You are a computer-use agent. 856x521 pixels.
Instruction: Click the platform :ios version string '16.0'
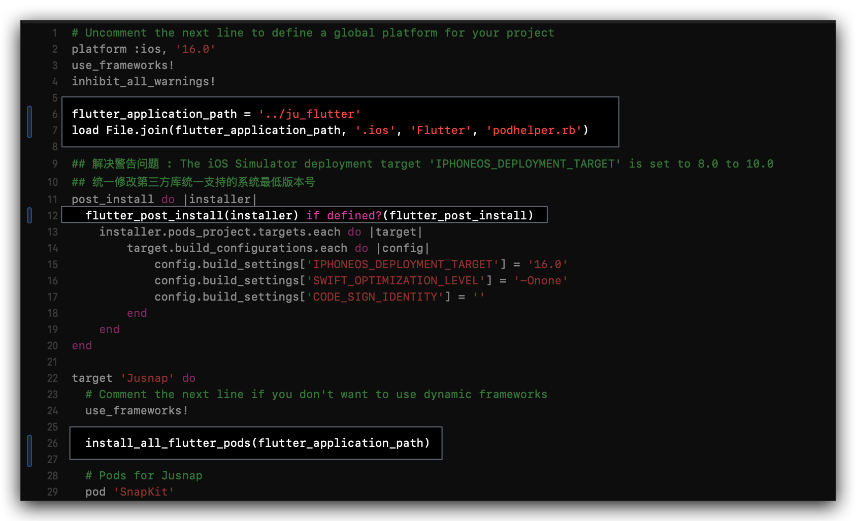point(195,49)
